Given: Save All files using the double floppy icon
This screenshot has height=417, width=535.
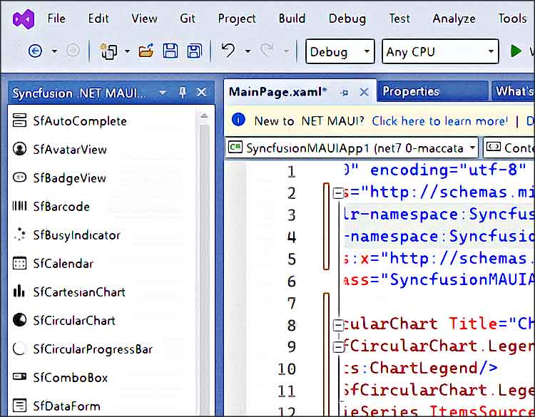Looking at the screenshot, I should pos(195,51).
